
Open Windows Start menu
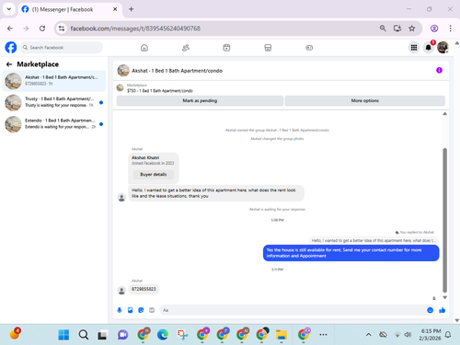63,335
